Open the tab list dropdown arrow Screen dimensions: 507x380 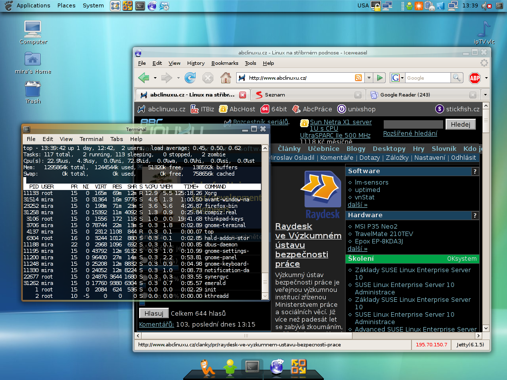coord(486,95)
